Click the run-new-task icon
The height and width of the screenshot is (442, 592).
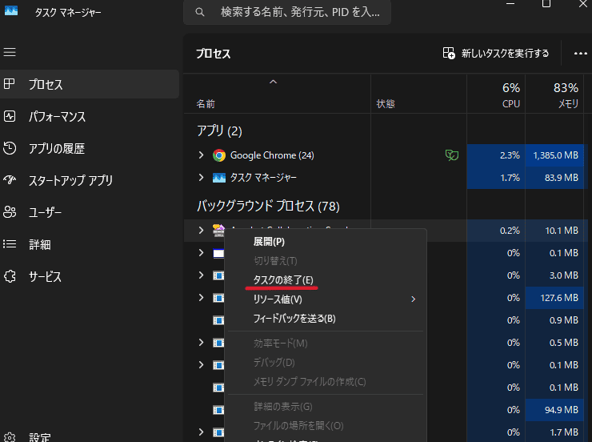click(449, 54)
